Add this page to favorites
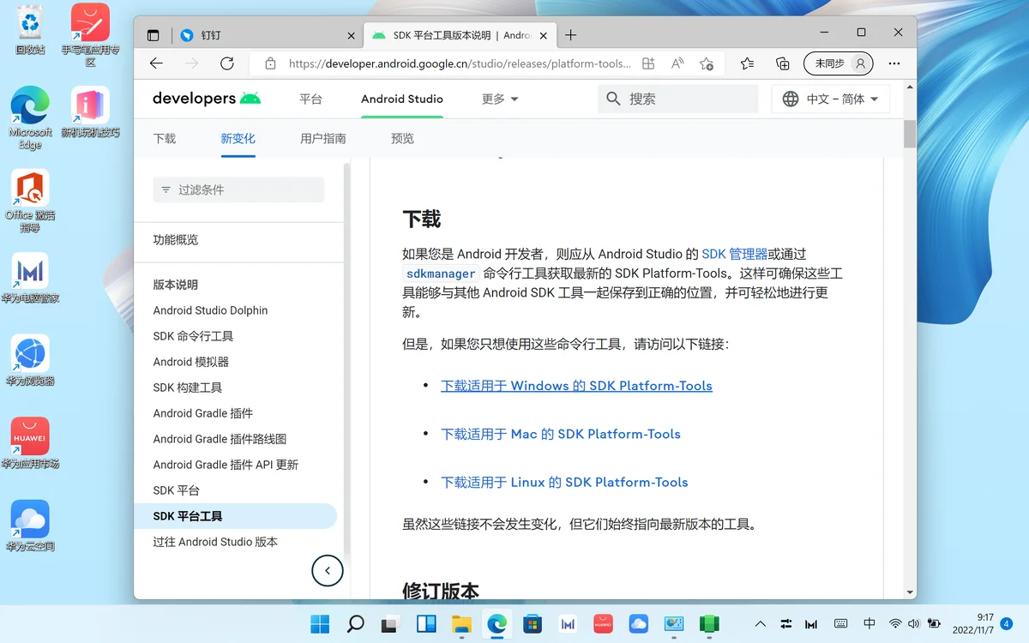 pyautogui.click(x=707, y=63)
